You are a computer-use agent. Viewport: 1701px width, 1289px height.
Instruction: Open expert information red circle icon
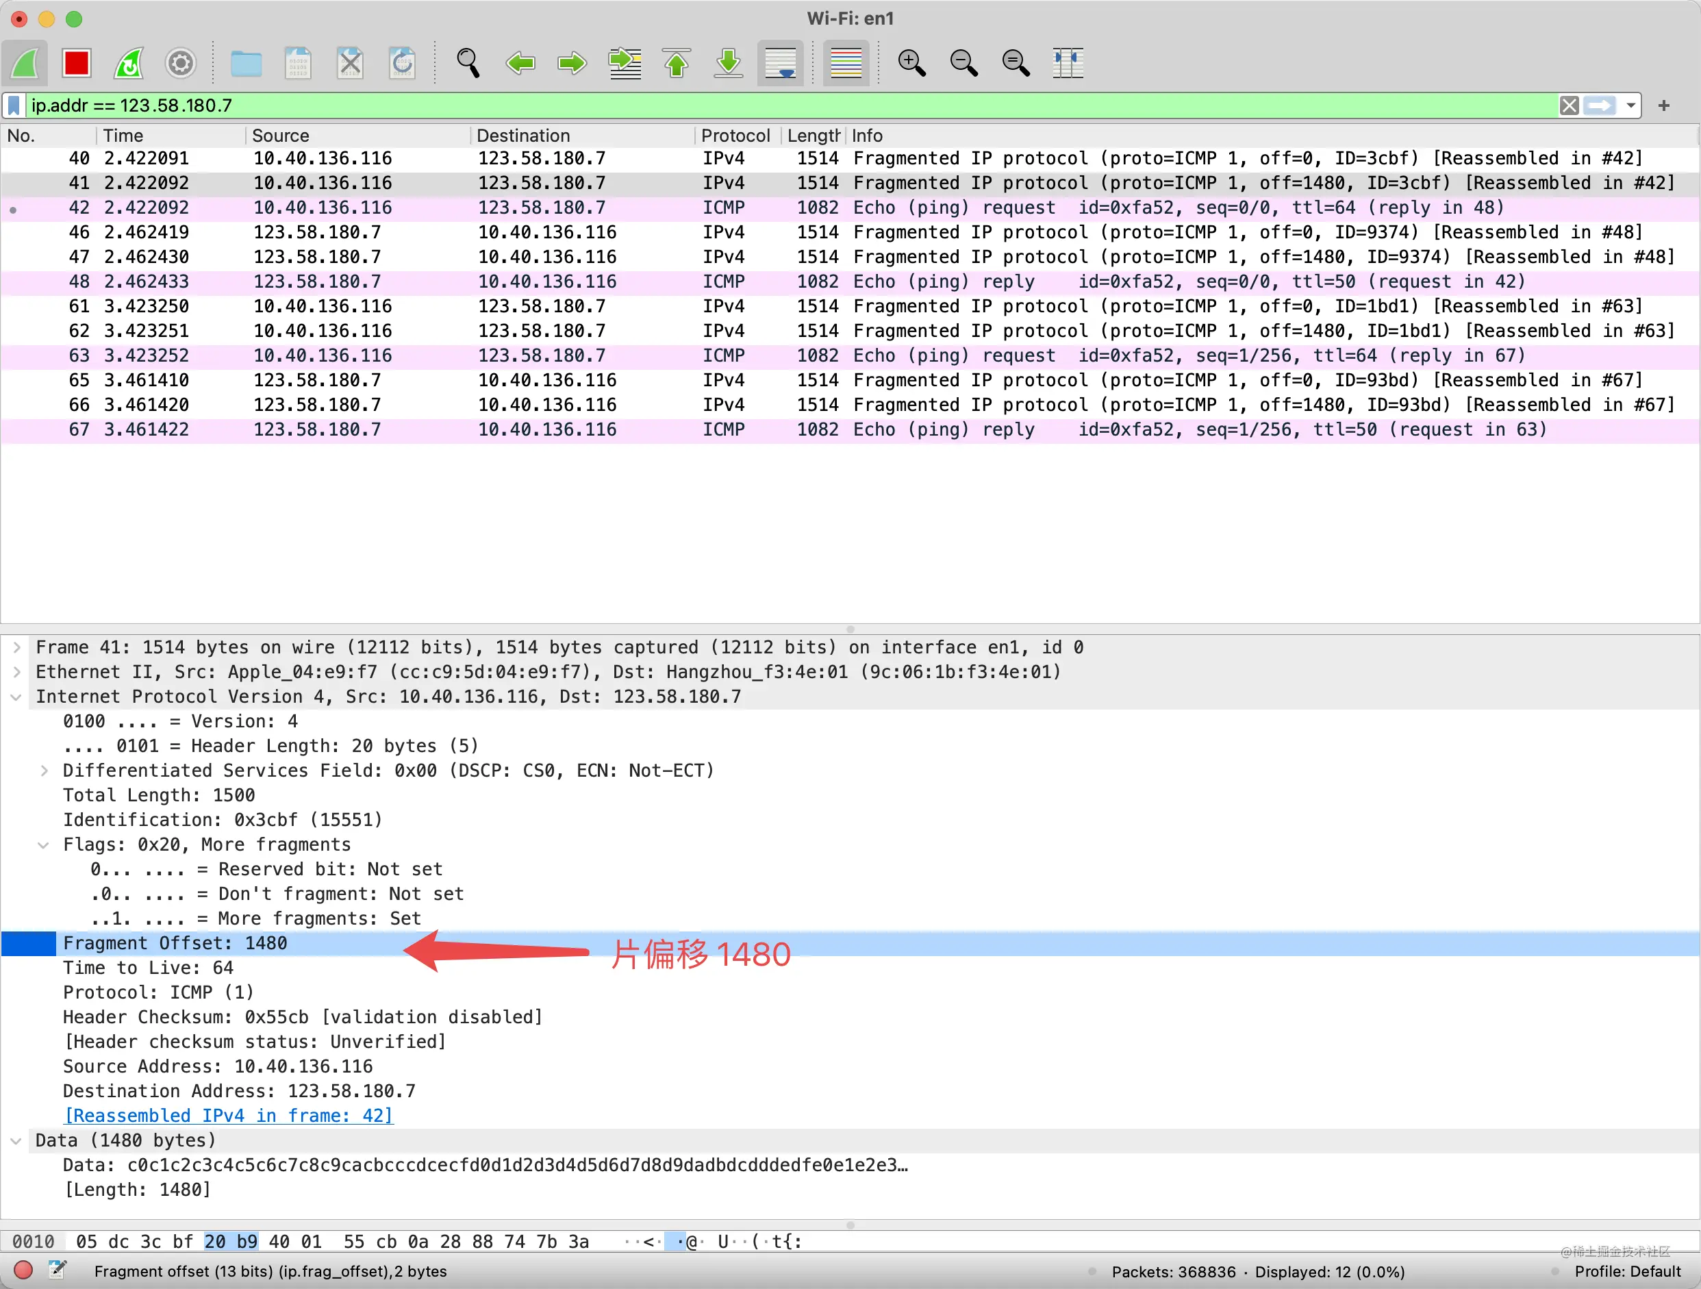[23, 1271]
